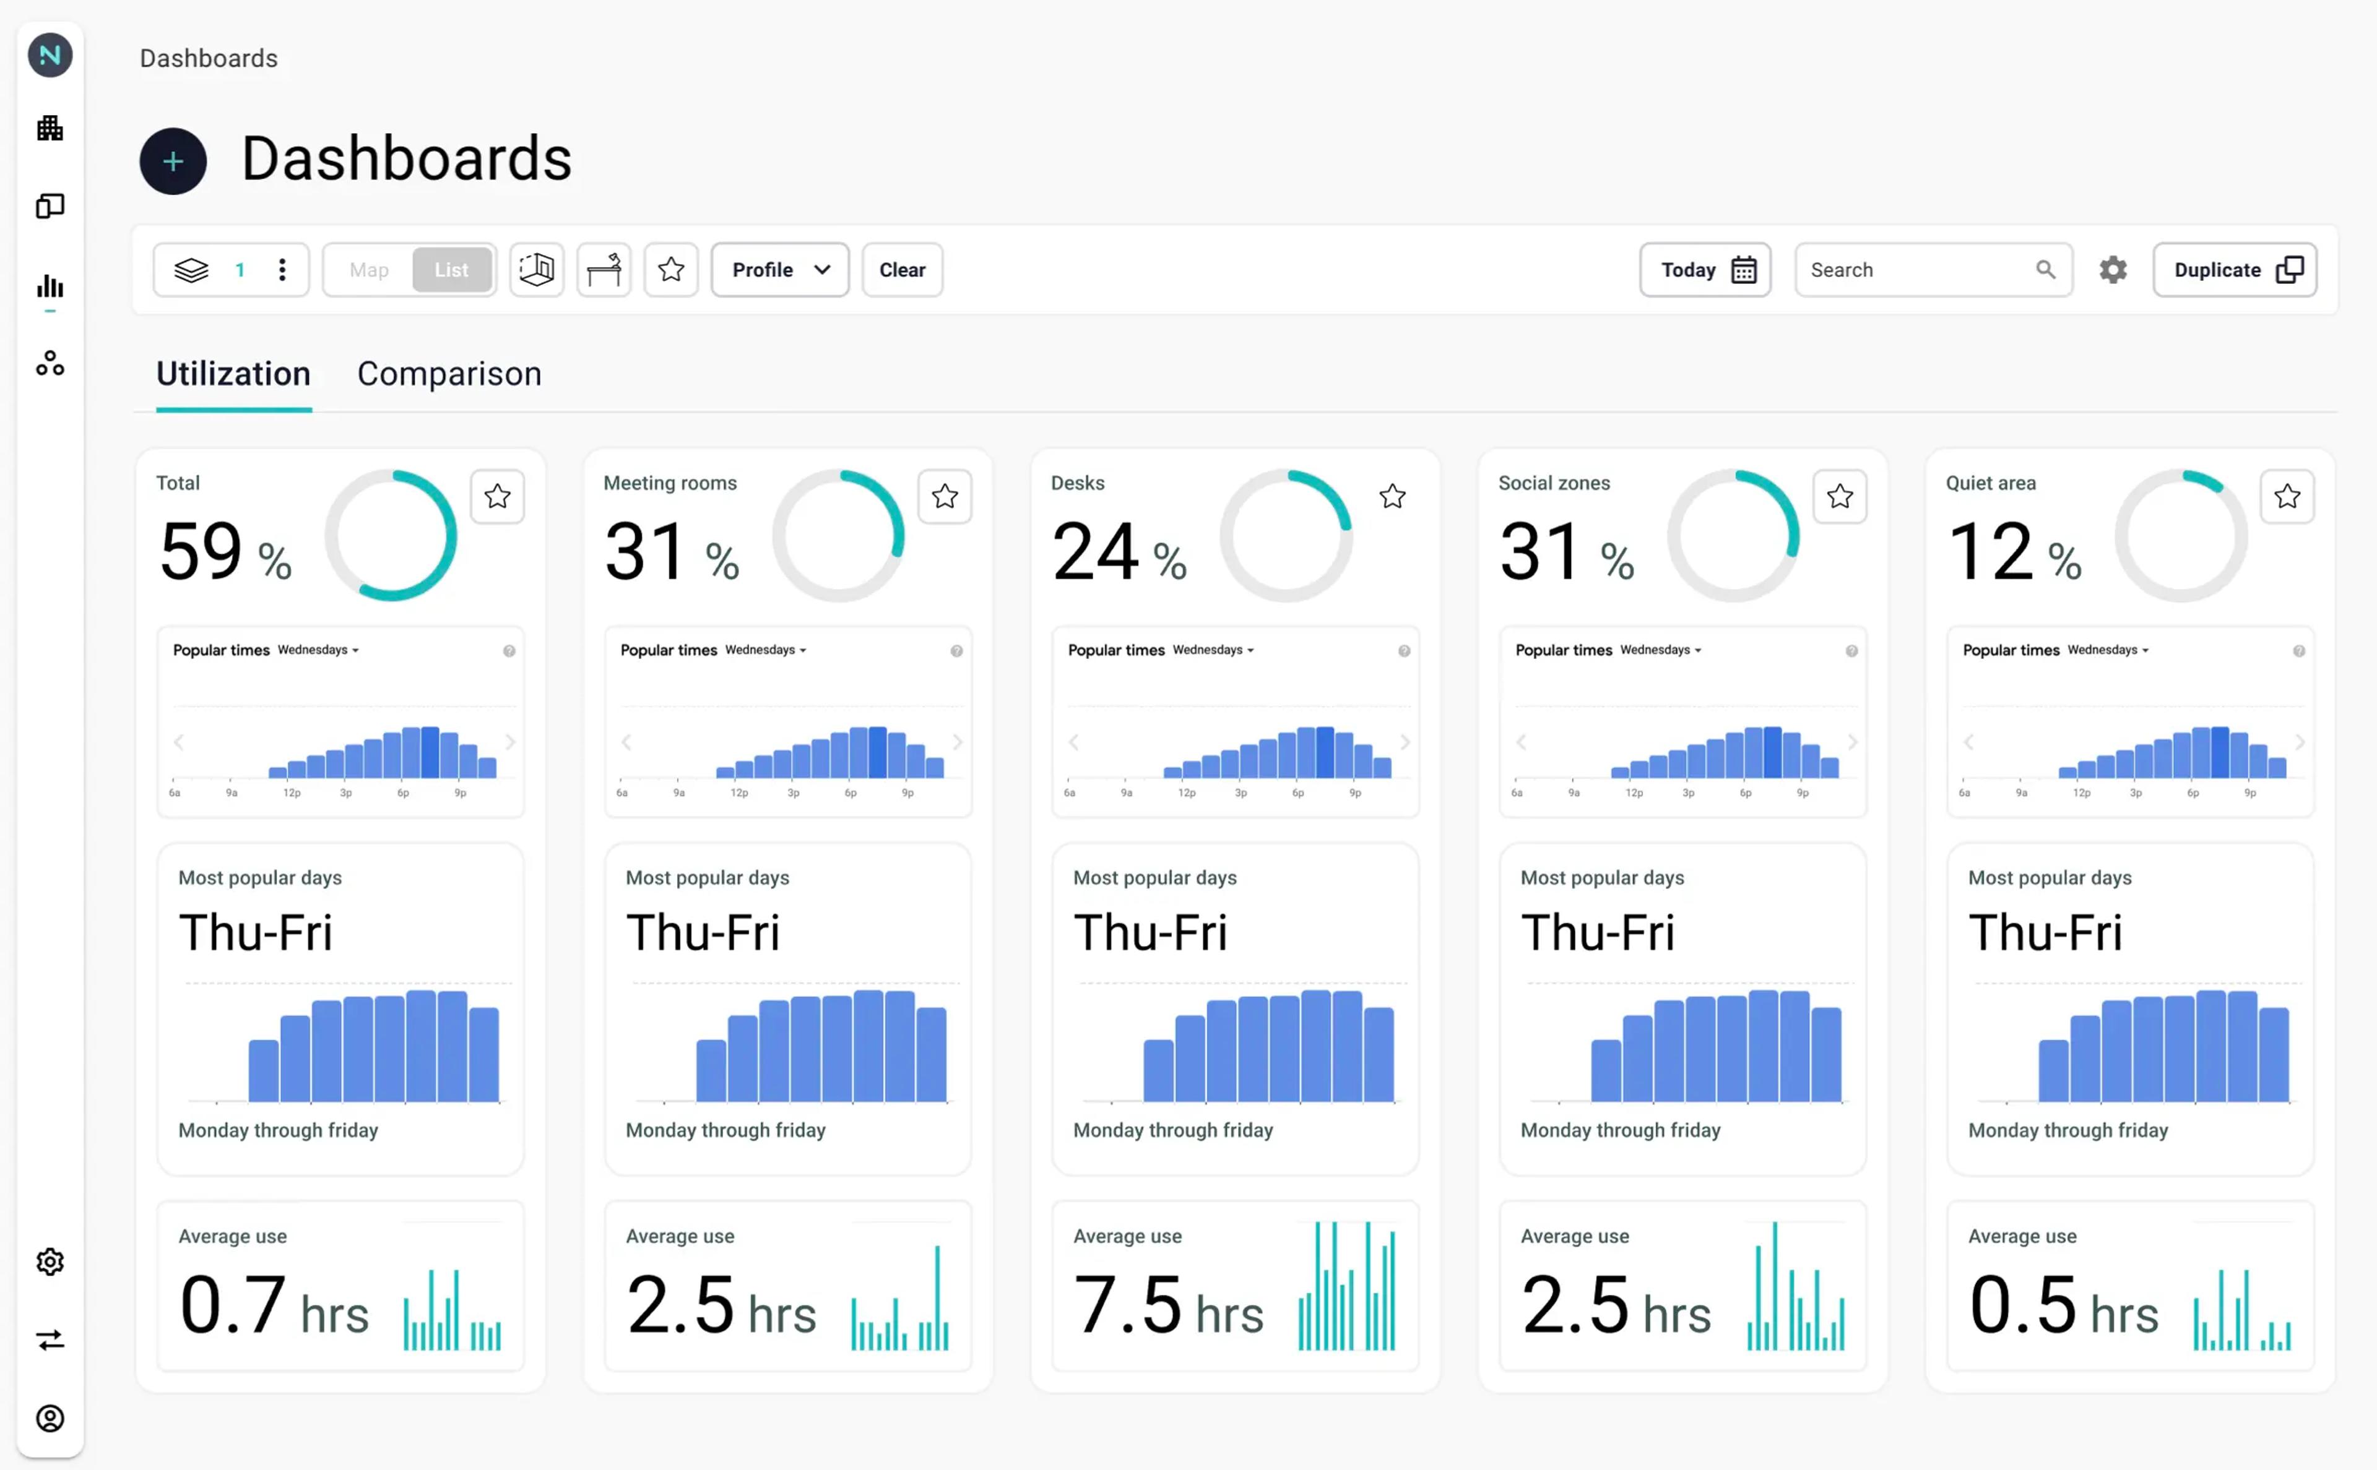Click the Search input field

(x=1916, y=269)
